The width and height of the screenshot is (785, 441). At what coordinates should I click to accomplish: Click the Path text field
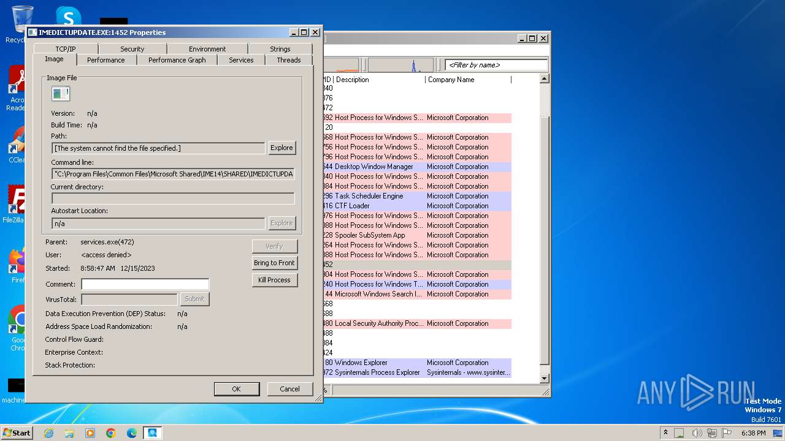(x=158, y=148)
